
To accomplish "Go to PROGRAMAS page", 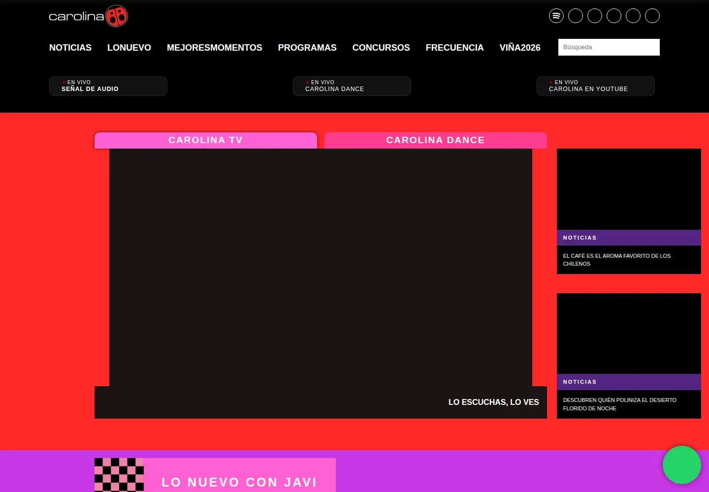I will coord(307,48).
